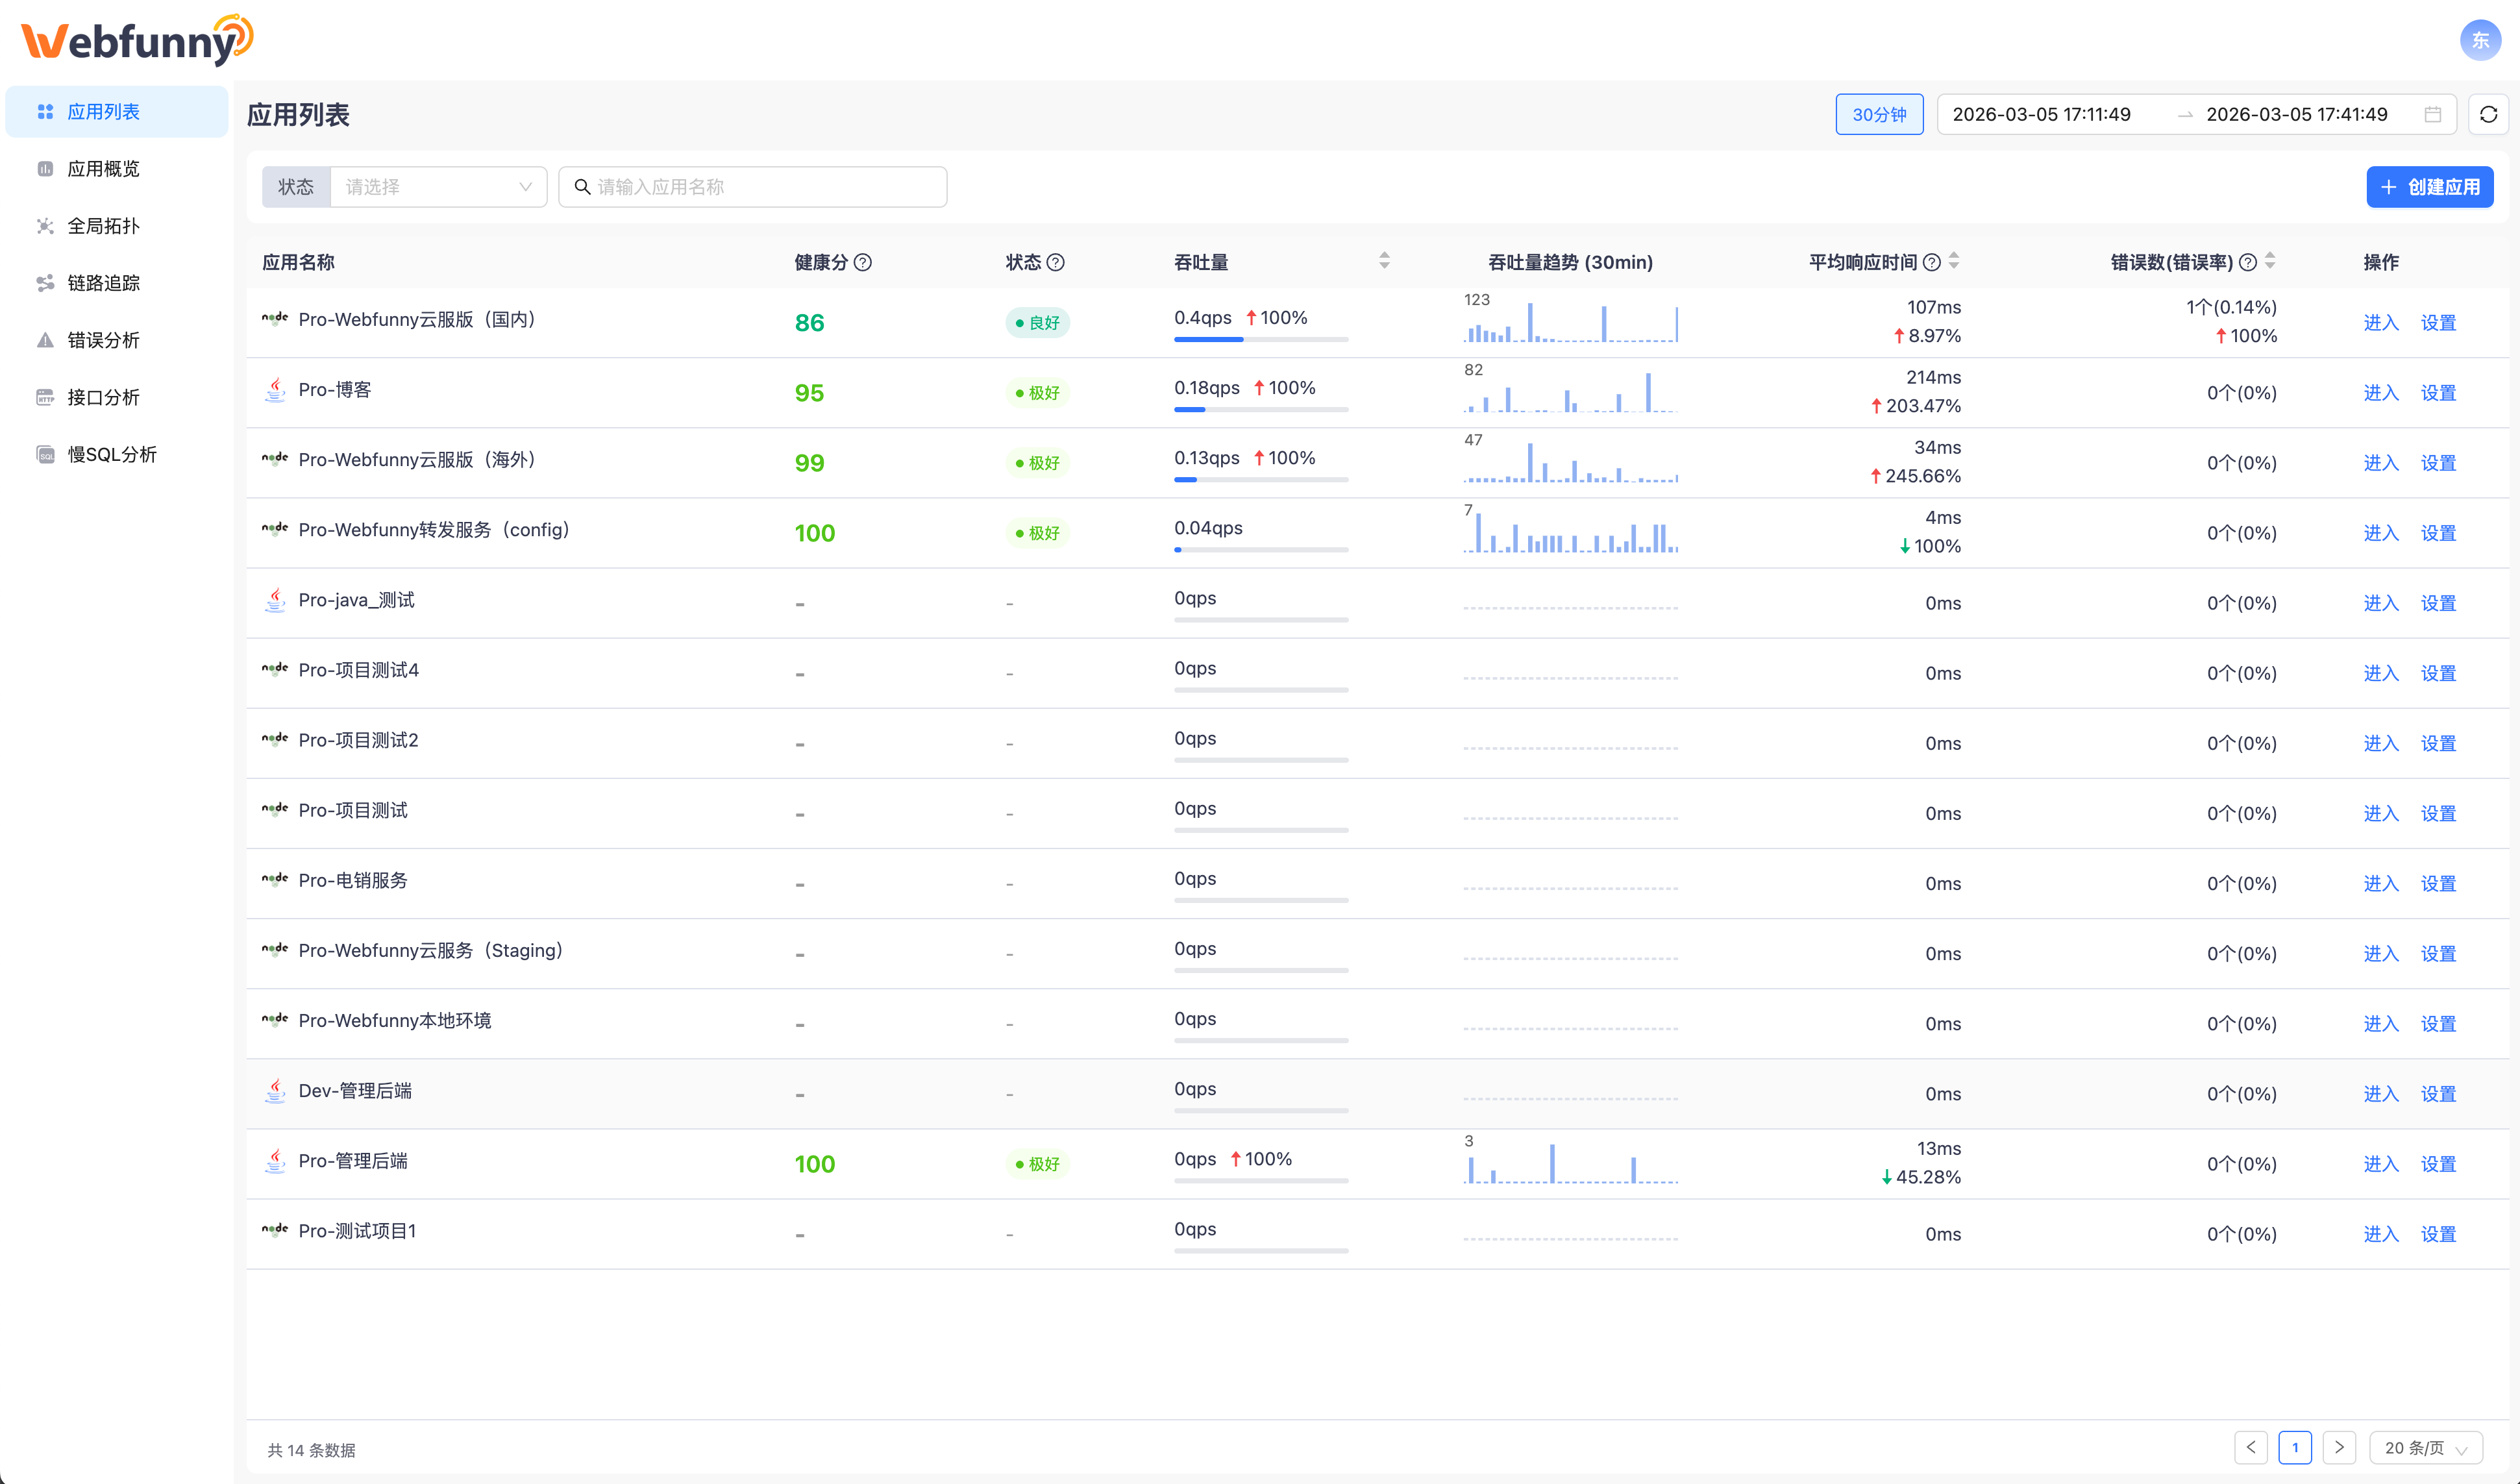Sort by error count column arrows
This screenshot has width=2520, height=1484.
2270,261
